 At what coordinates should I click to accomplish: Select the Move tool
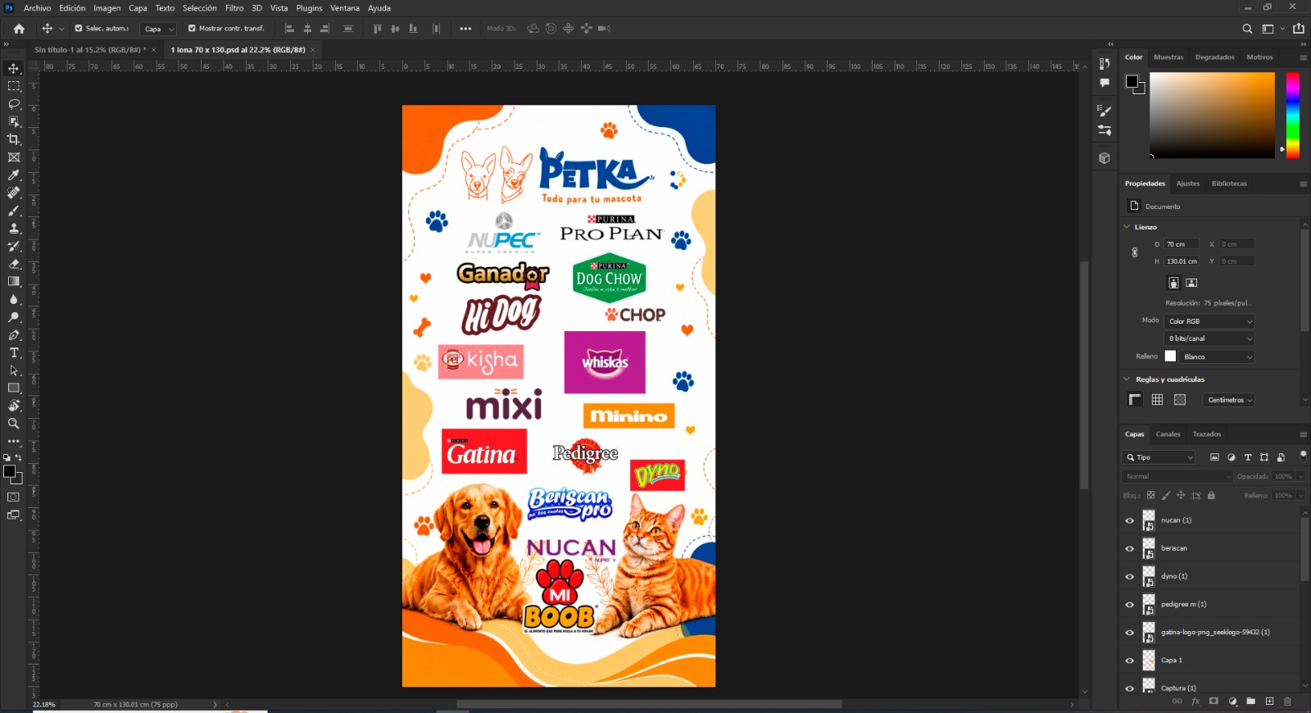pos(14,68)
